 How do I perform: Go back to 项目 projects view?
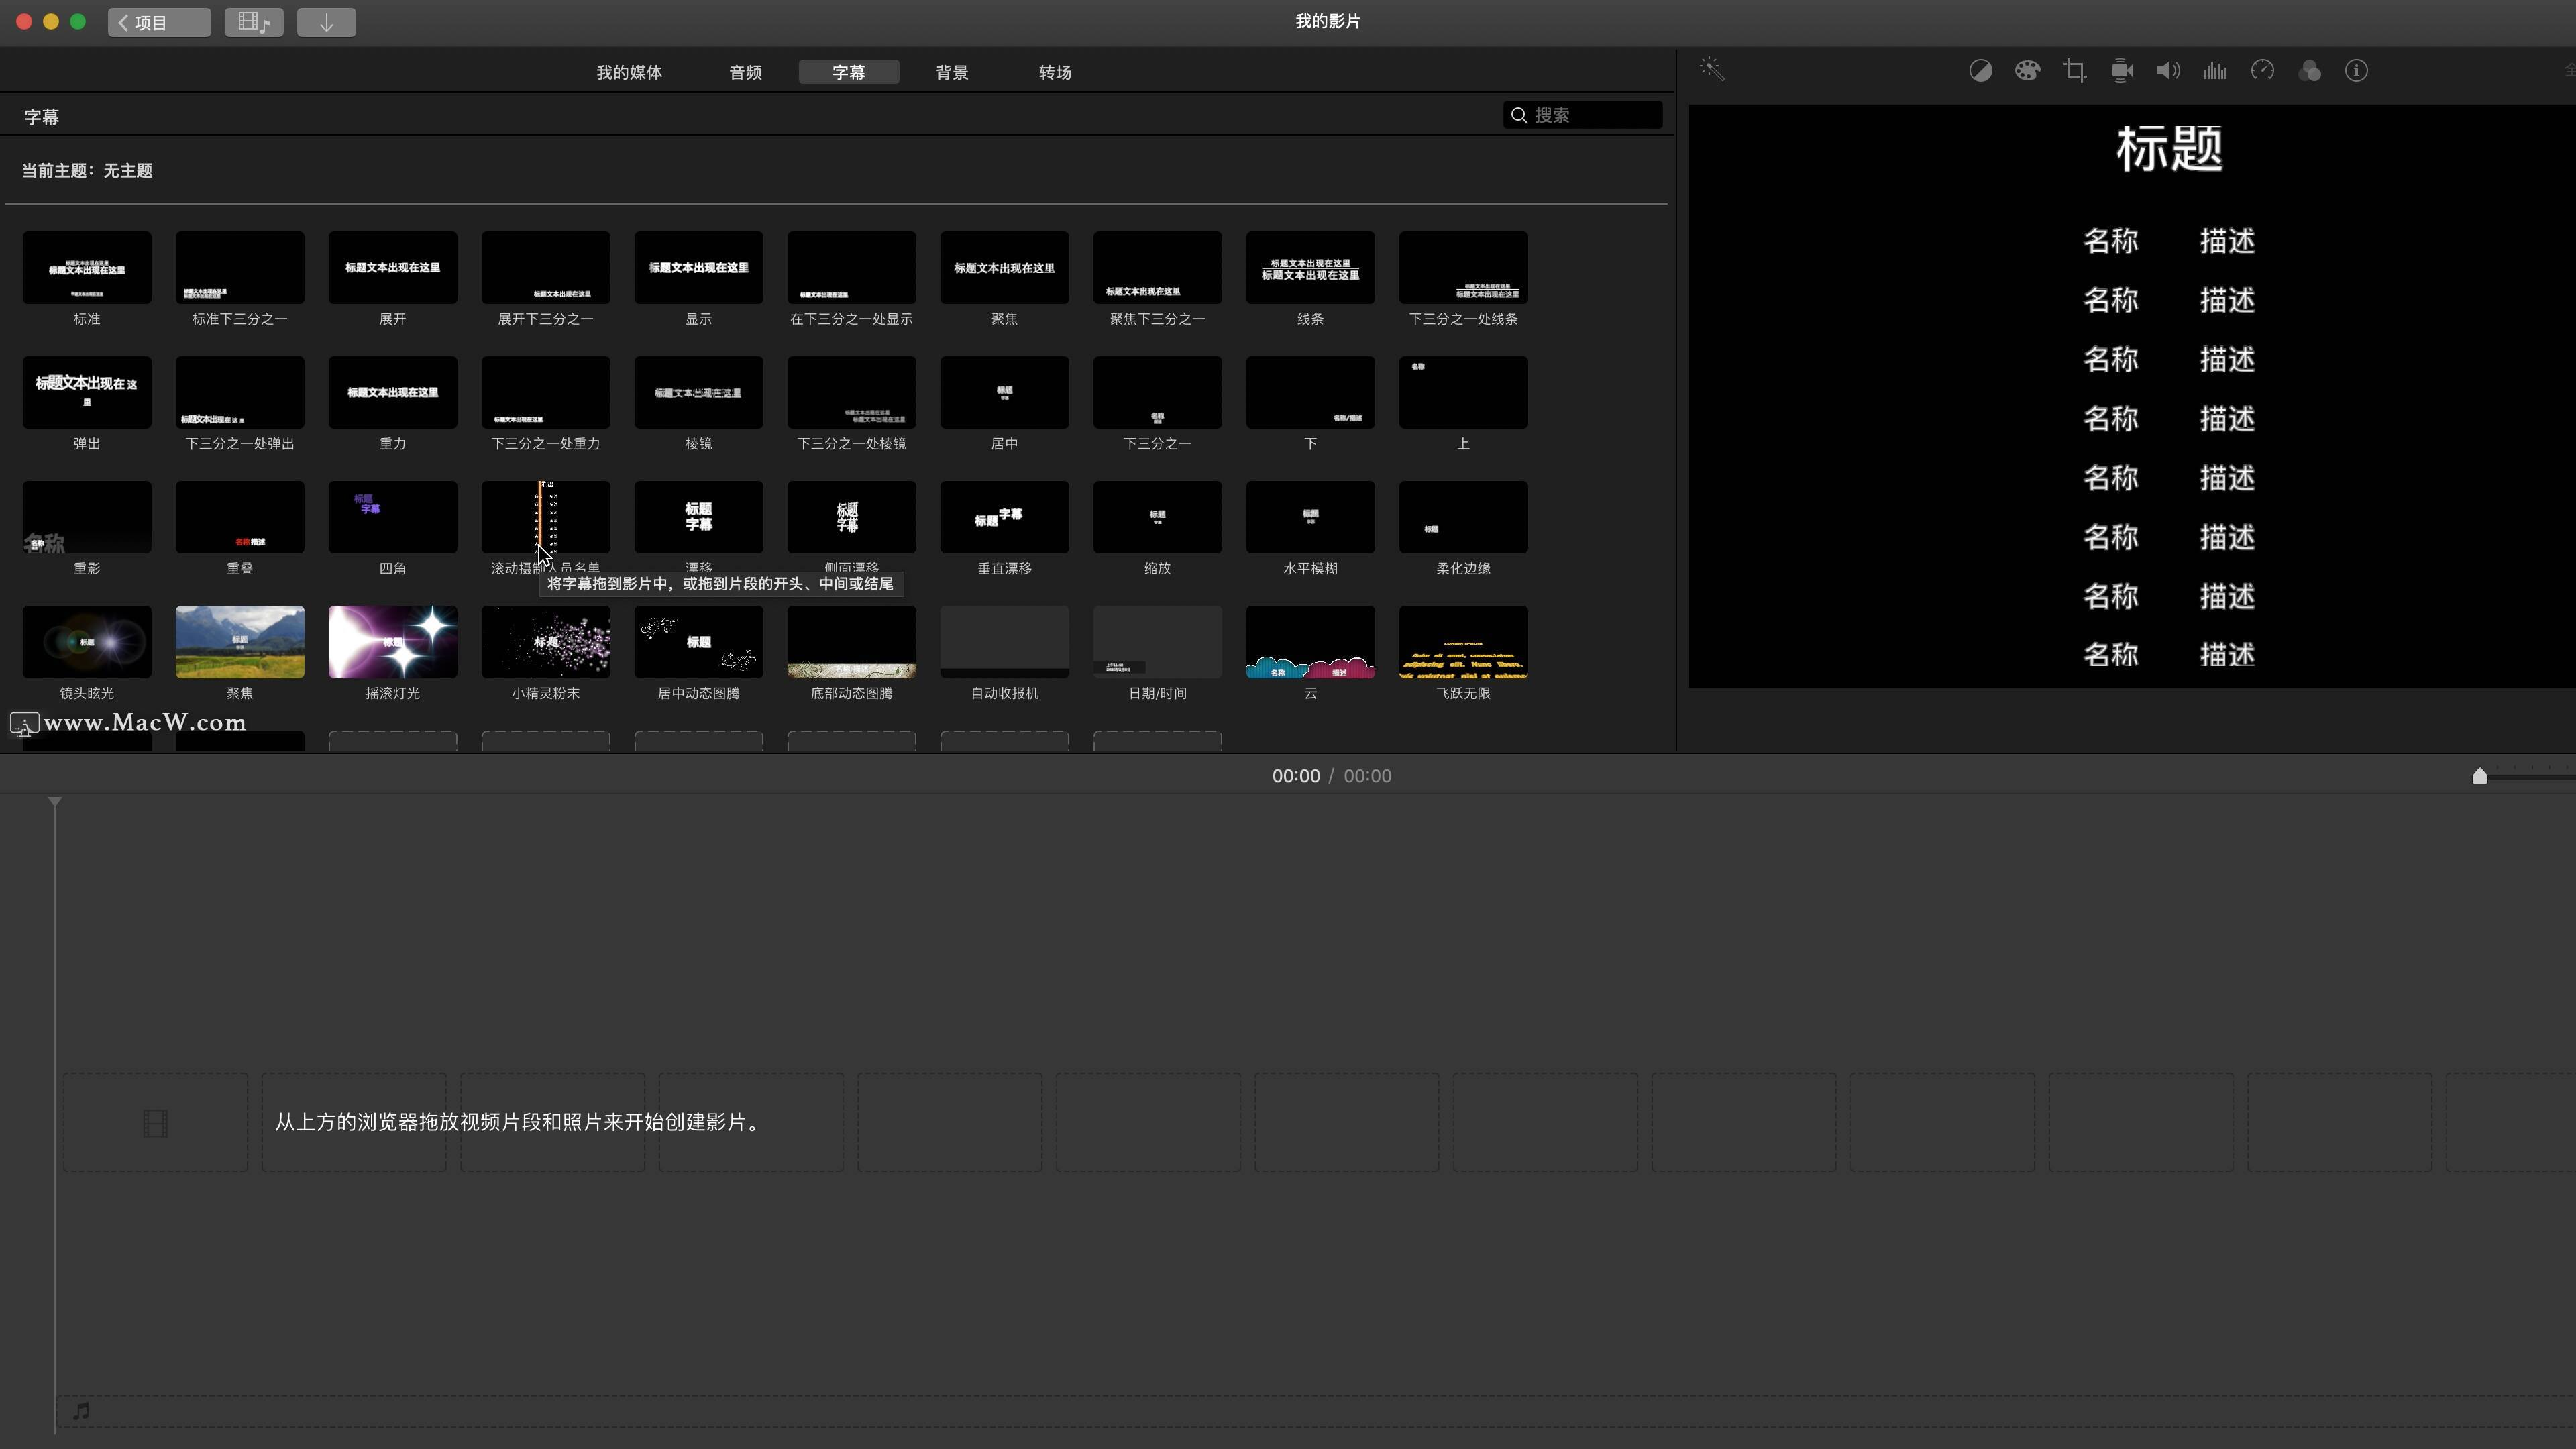(x=159, y=22)
